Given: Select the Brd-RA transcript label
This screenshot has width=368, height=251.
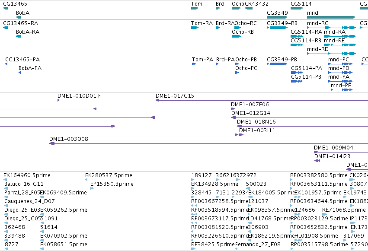Looking at the screenshot, I should click(225, 23).
